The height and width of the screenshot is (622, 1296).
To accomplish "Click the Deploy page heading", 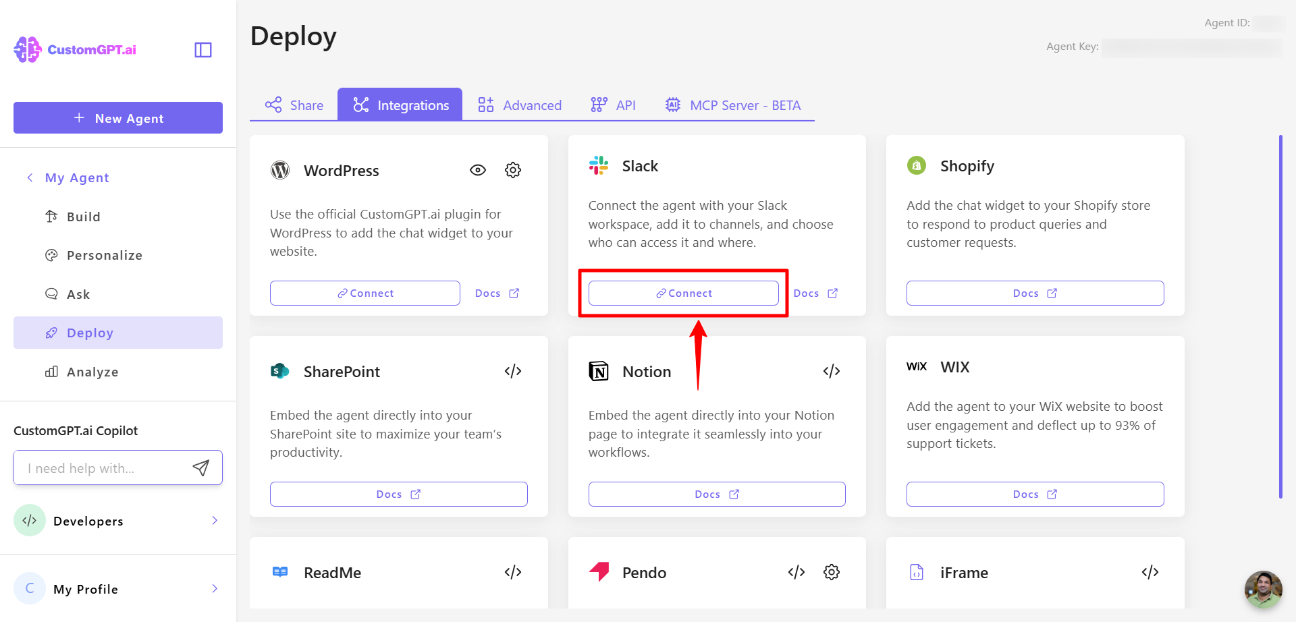I will point(294,36).
